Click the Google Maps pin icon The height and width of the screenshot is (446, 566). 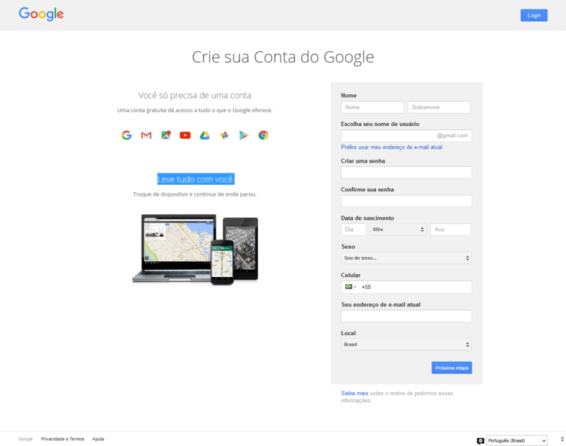coord(165,135)
